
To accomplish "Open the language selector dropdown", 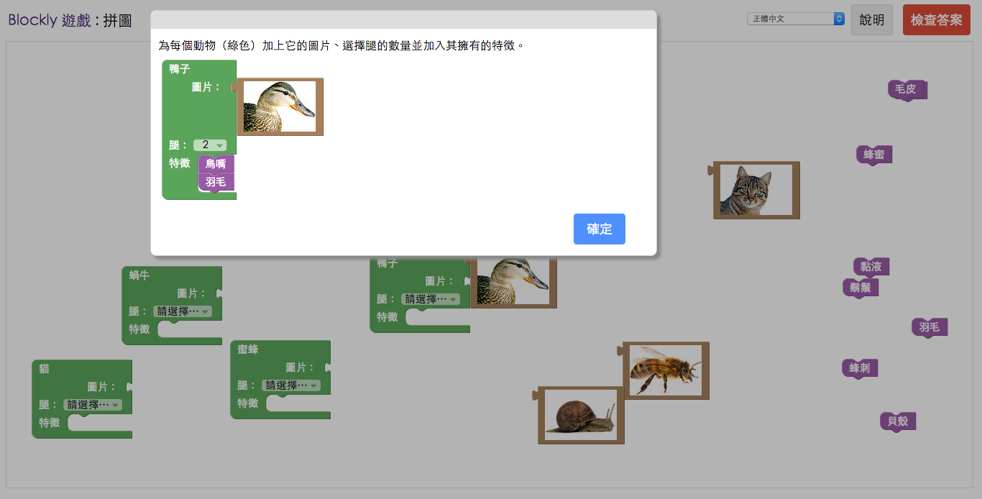I will coord(796,19).
